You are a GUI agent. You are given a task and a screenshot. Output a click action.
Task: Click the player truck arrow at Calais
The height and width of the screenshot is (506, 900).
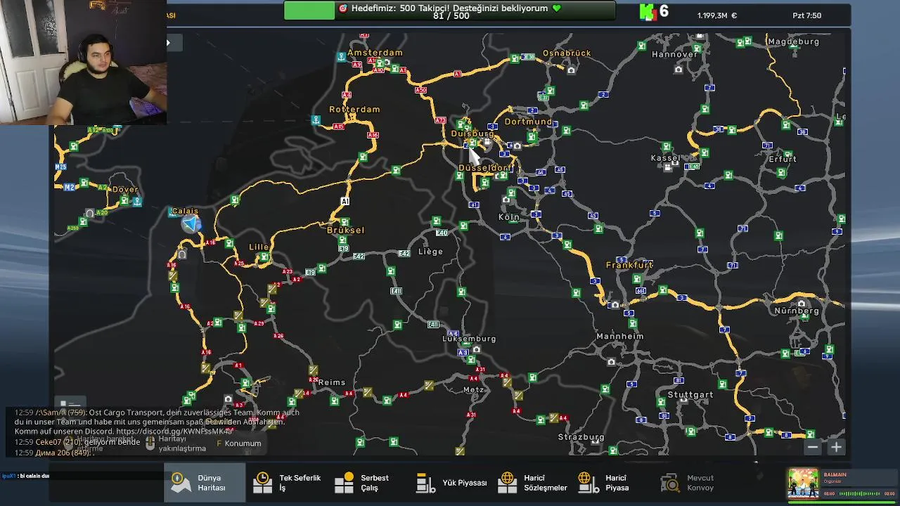(x=191, y=223)
